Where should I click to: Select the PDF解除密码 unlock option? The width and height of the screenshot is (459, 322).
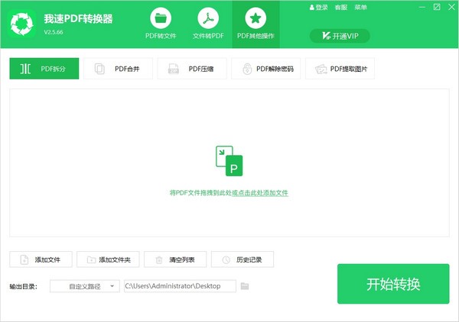(266, 69)
